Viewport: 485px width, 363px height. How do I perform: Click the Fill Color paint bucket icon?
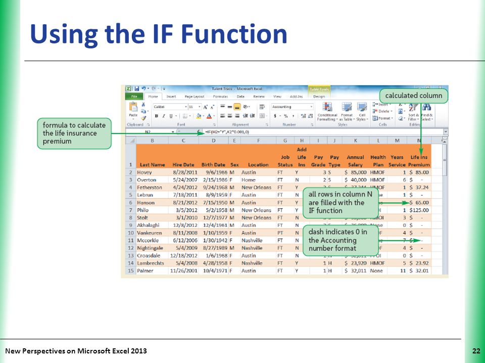click(199, 116)
